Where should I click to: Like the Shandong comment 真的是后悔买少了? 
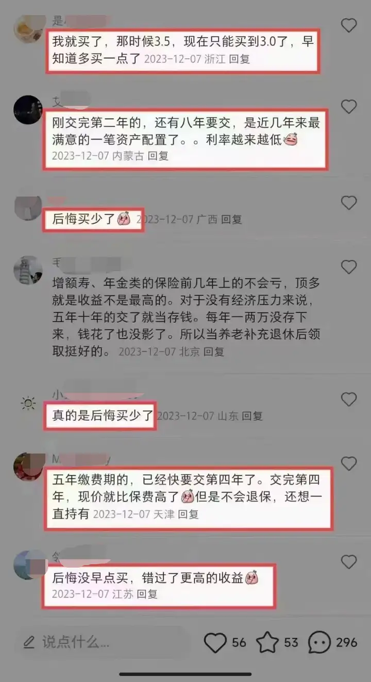pos(349,400)
